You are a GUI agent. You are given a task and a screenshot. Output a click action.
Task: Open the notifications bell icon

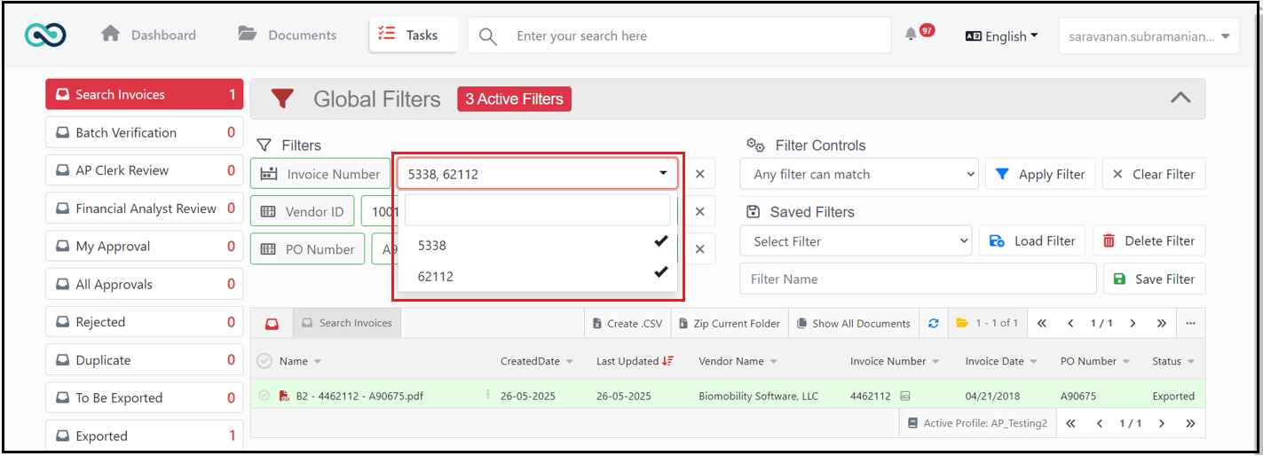(x=911, y=35)
